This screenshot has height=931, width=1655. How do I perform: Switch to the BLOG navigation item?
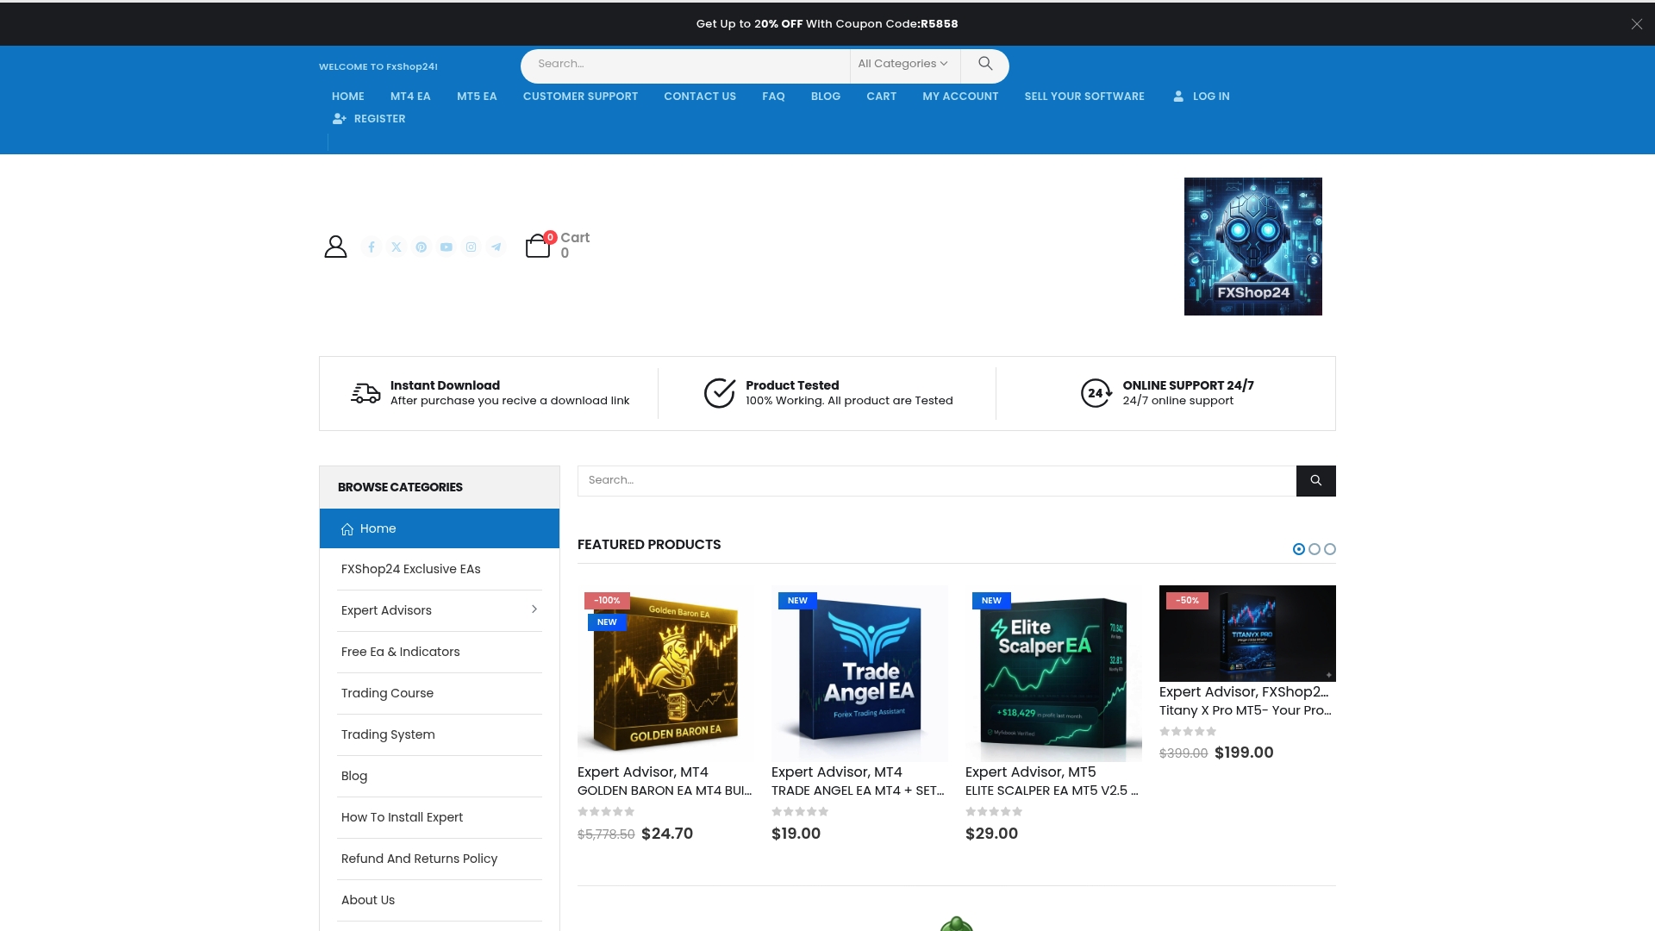point(825,96)
